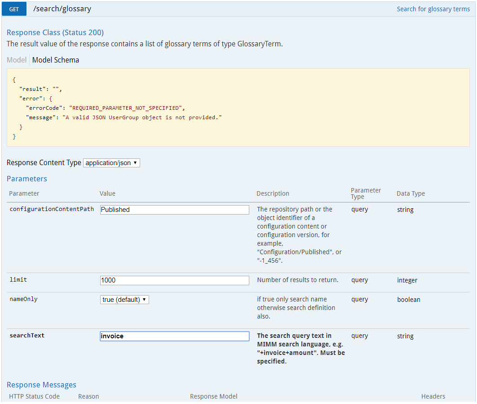Click the configurationContentPath parameter name

pyautogui.click(x=52, y=209)
